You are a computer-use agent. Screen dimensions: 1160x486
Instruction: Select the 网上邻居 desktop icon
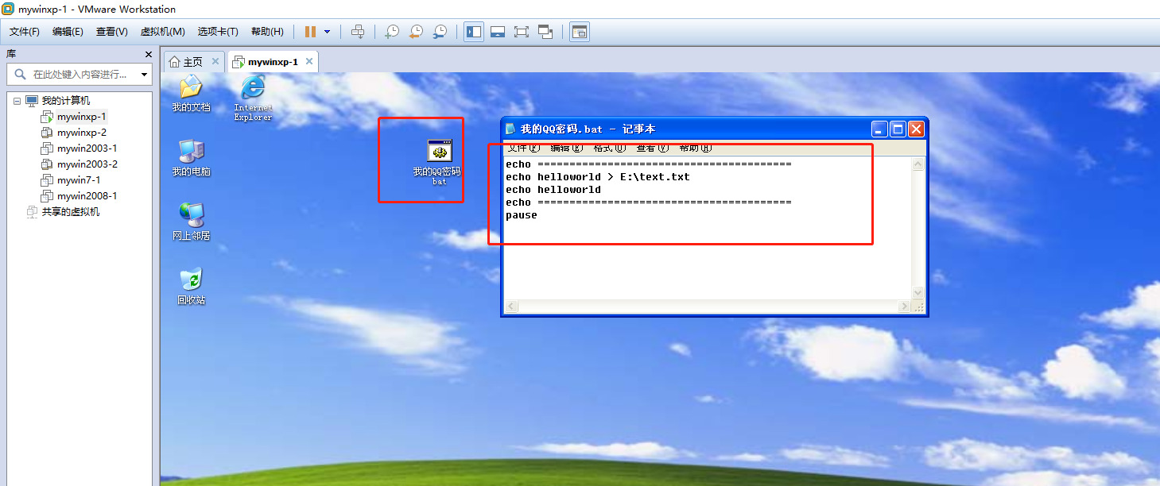(191, 222)
